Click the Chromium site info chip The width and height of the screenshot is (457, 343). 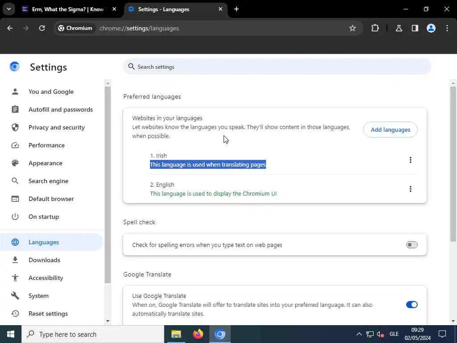[75, 28]
